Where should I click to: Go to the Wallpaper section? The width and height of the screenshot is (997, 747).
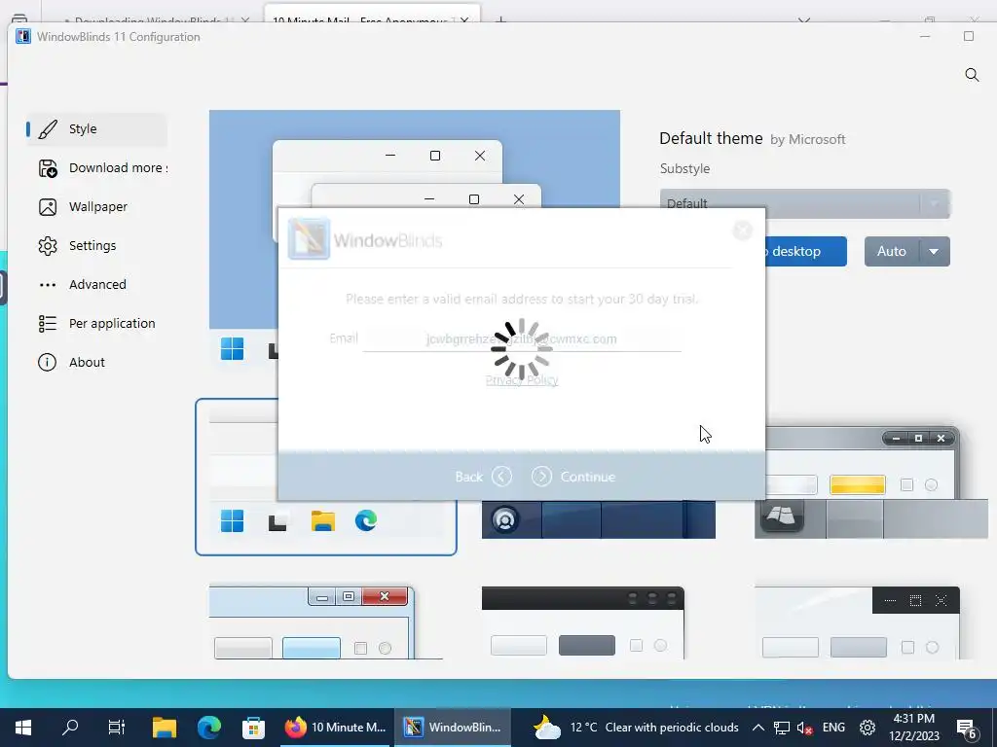pyautogui.click(x=96, y=207)
